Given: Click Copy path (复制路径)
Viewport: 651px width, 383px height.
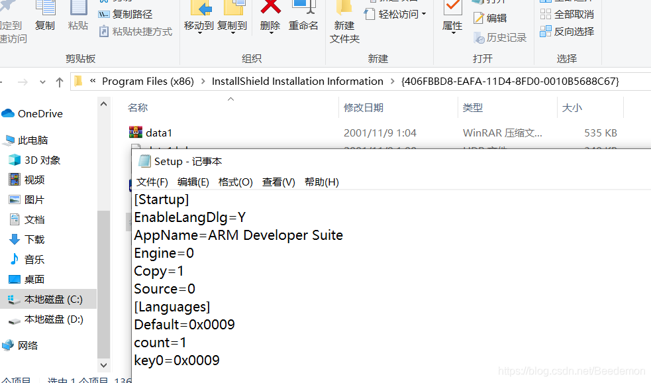Looking at the screenshot, I should [x=125, y=14].
